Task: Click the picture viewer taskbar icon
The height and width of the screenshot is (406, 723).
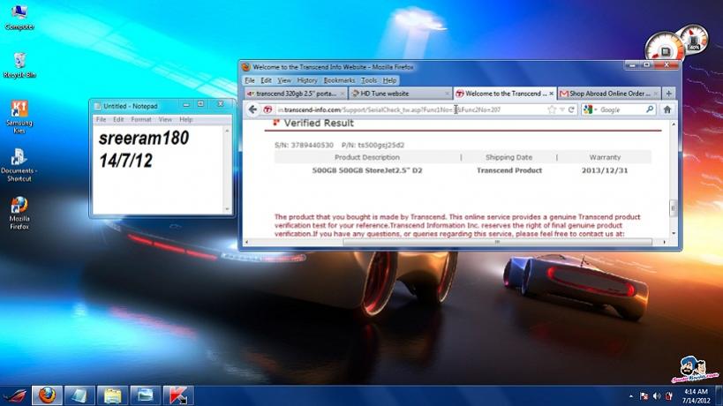Action: pyautogui.click(x=146, y=396)
